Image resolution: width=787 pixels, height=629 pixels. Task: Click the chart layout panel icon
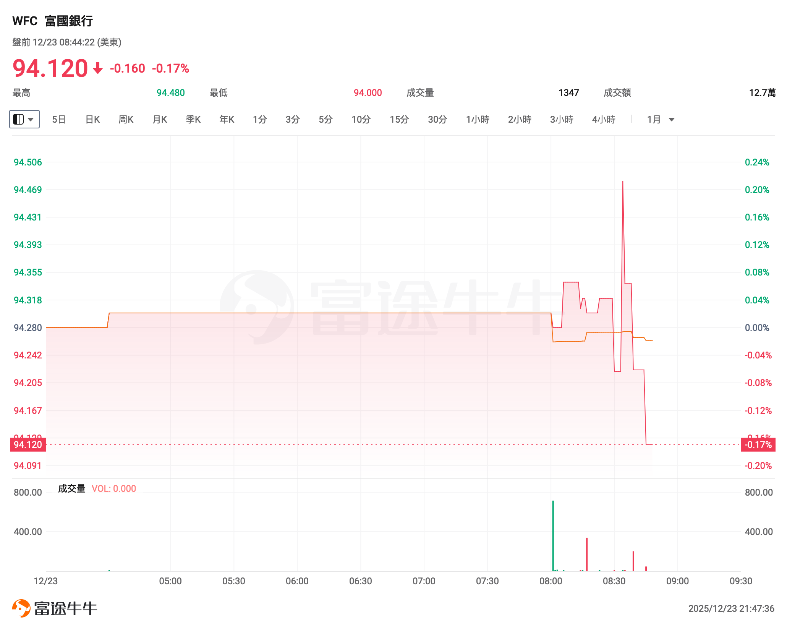coord(18,119)
